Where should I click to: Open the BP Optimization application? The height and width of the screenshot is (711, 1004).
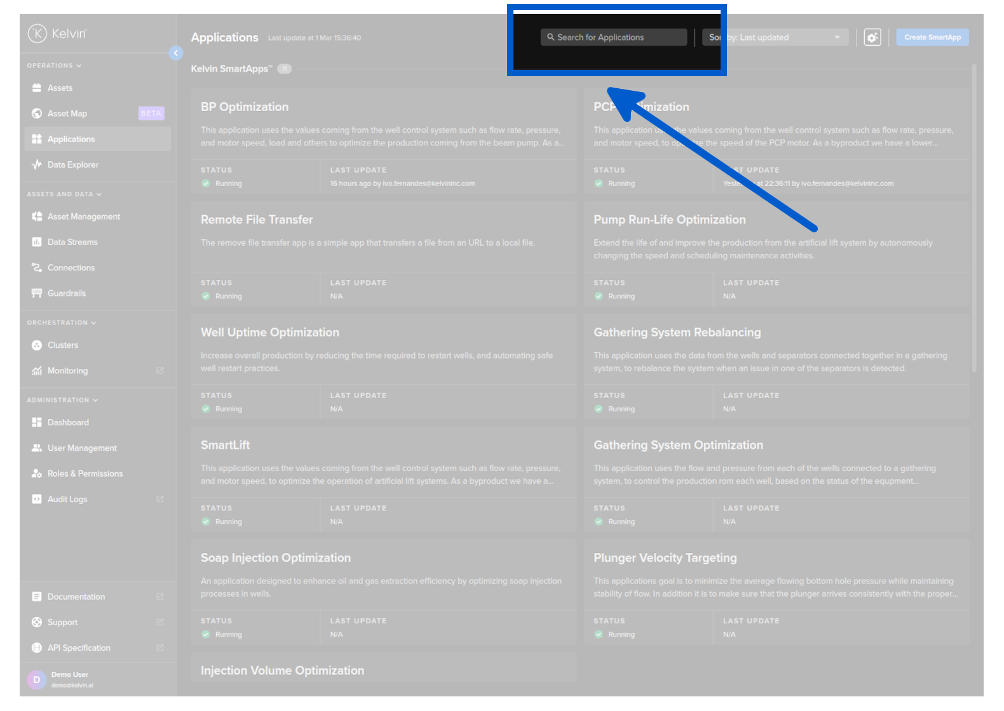coord(245,107)
